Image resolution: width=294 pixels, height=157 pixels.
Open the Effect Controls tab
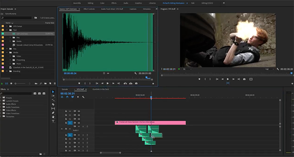point(89,9)
